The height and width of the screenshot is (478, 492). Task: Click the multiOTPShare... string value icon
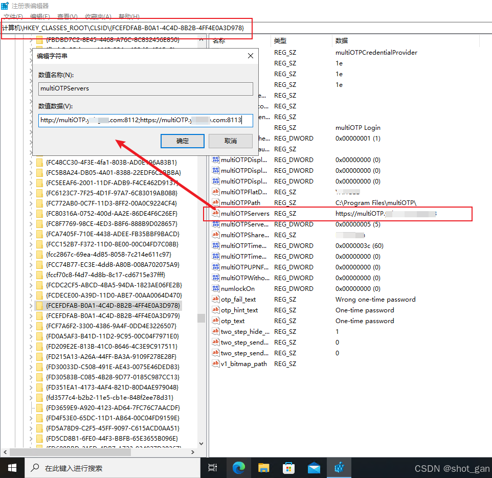[x=215, y=235]
